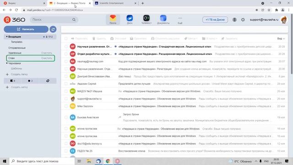The height and width of the screenshot is (165, 293).
Task: Open Task View on taskbar
Action: 79,161
